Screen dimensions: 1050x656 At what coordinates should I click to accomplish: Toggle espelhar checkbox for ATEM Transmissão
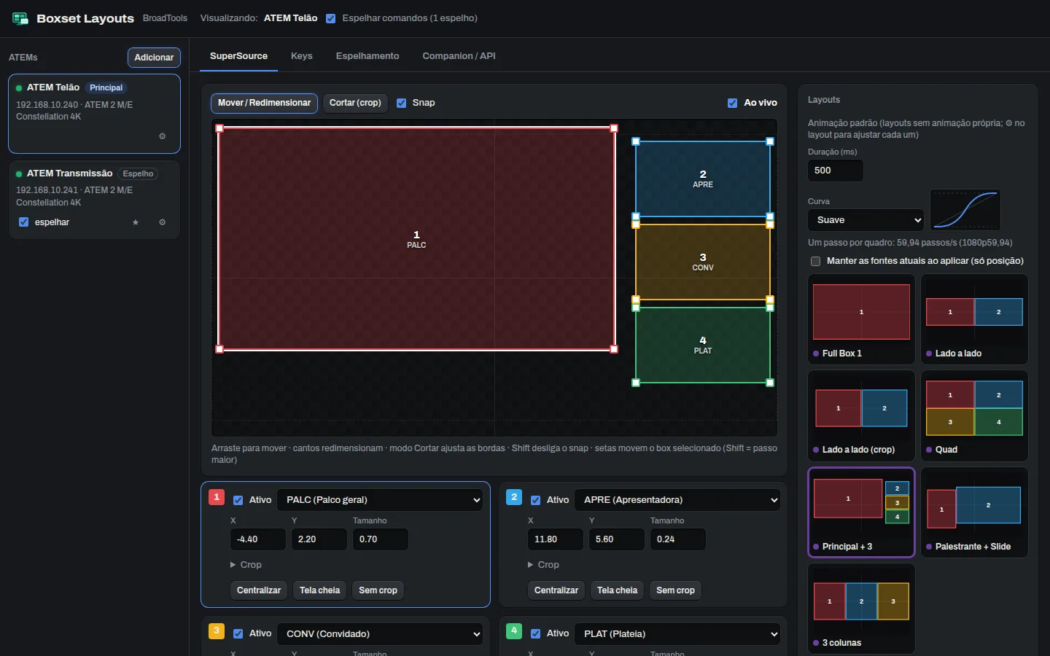(x=23, y=222)
